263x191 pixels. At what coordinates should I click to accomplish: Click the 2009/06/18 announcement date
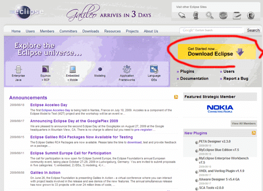tap(17, 105)
